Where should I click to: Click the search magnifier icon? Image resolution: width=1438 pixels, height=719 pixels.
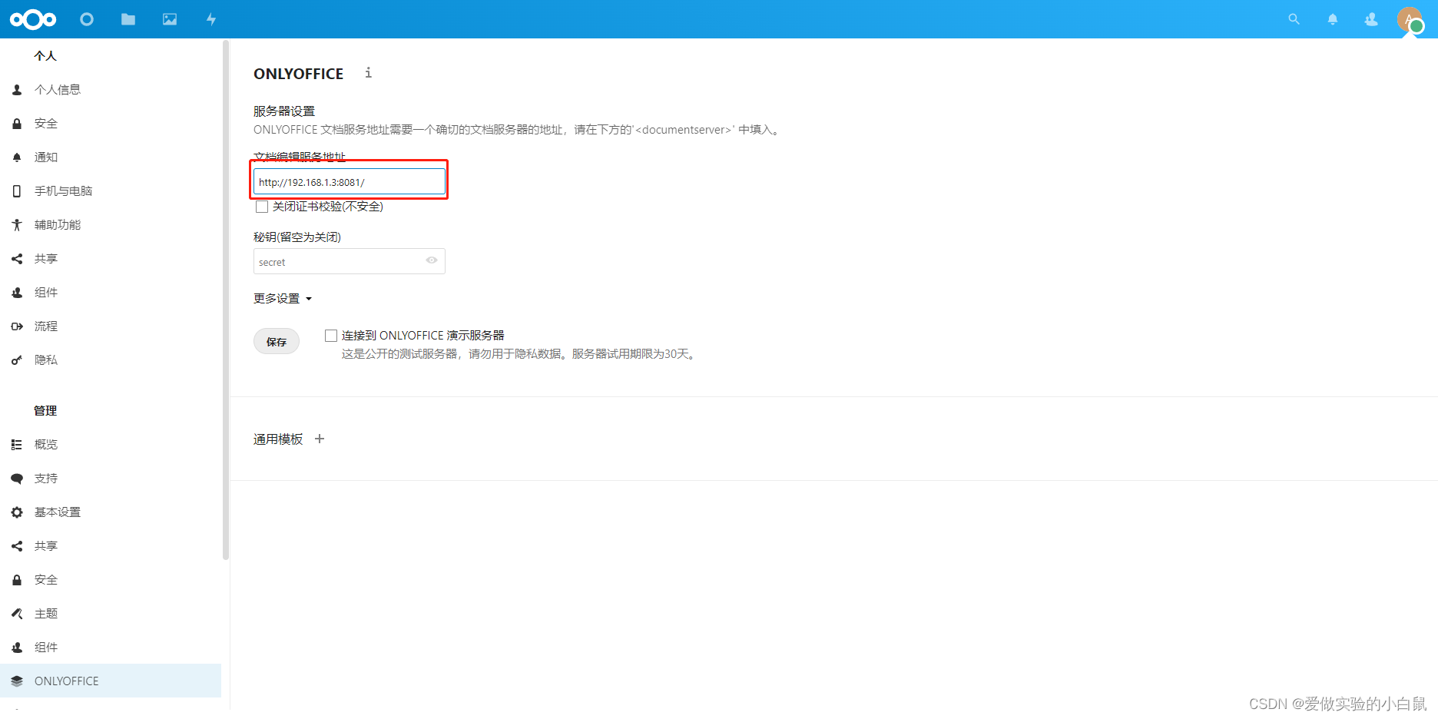pos(1294,19)
